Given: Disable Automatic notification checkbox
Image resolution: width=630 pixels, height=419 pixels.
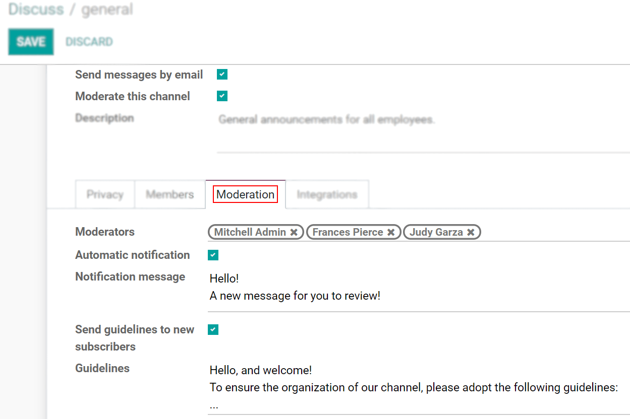Looking at the screenshot, I should (x=213, y=255).
